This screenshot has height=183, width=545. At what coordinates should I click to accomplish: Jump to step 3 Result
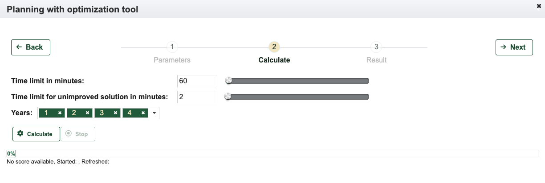(x=376, y=47)
